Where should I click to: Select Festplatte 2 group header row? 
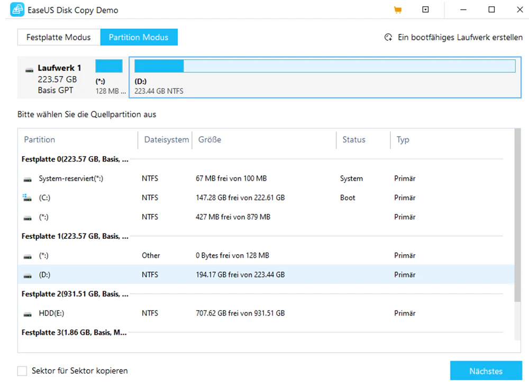click(262, 294)
